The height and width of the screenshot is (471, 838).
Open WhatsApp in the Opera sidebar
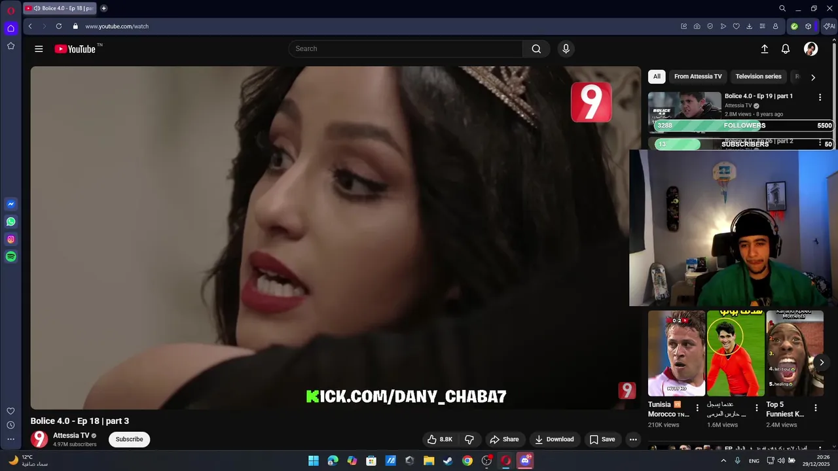(10, 222)
